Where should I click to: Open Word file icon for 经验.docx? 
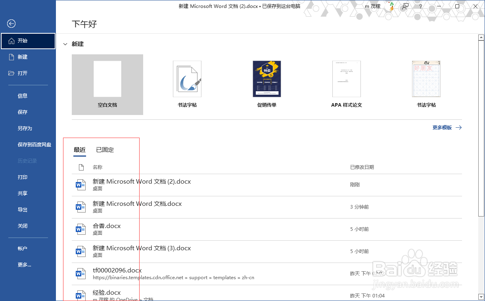[81, 295]
